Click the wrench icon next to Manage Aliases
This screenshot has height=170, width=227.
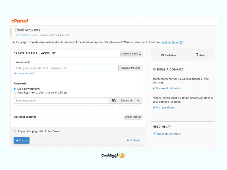click(x=154, y=107)
